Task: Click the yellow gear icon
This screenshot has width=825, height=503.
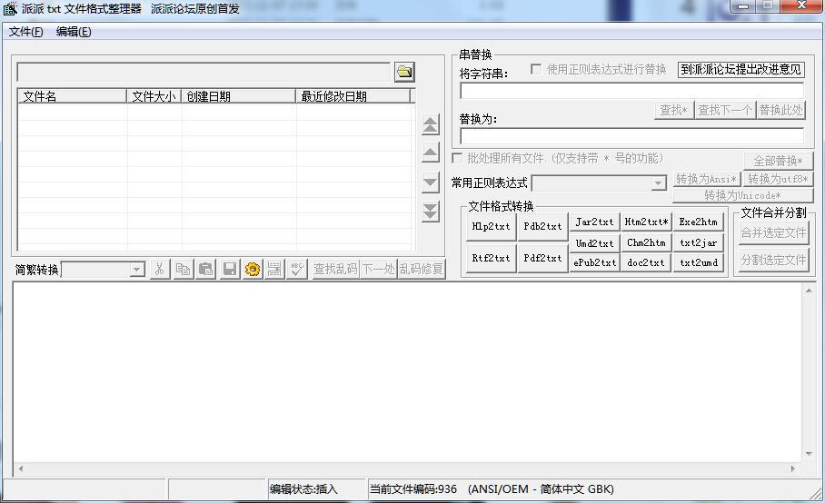Action: click(x=253, y=269)
